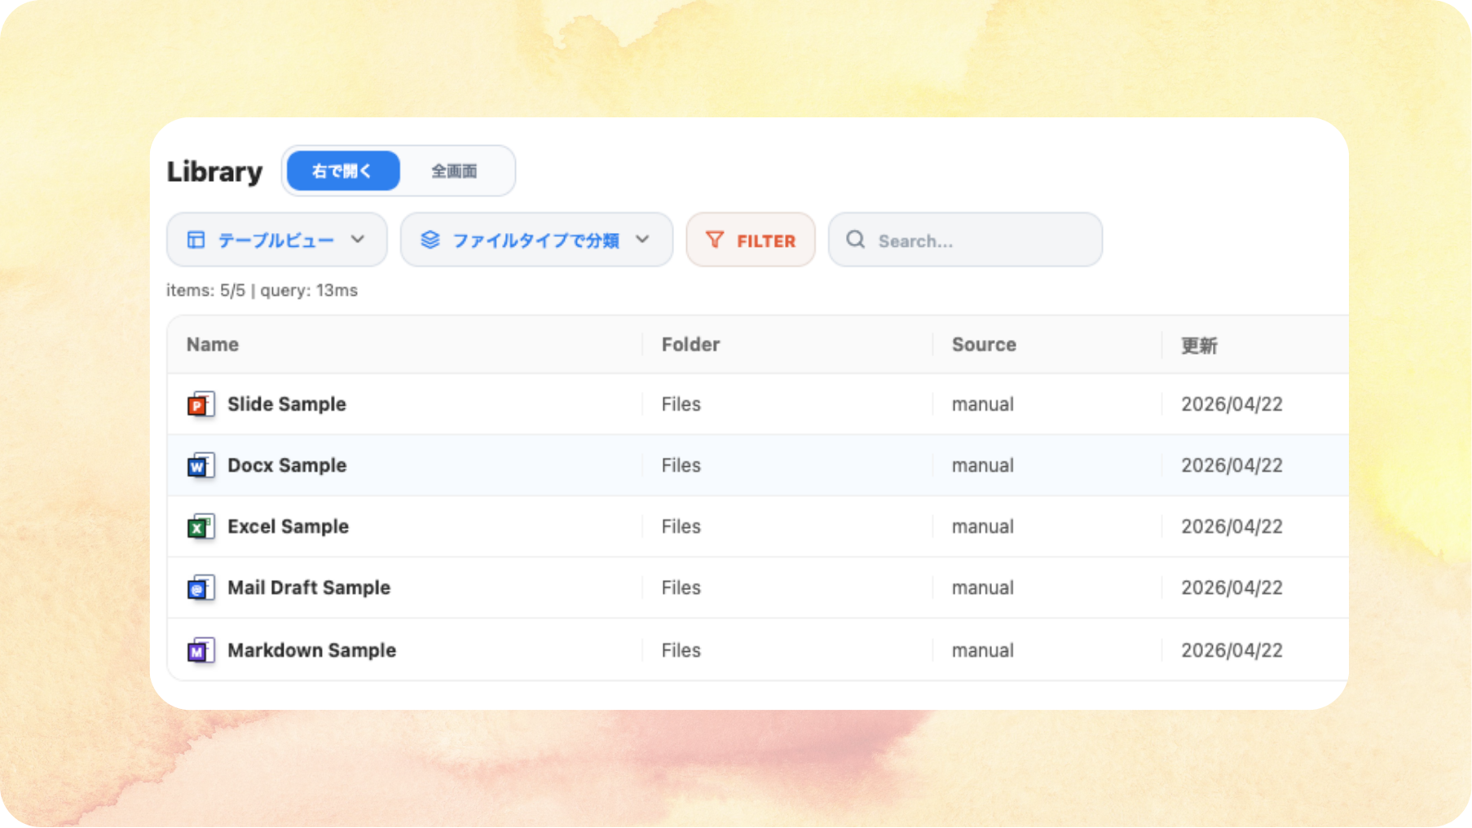
Task: Open the Slide Sample file name
Action: [287, 404]
